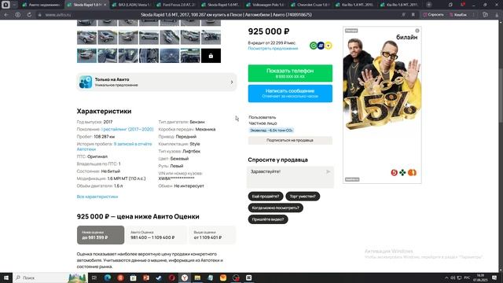
Task: Click the message field containing Здравствуйте!
Action: coord(290,177)
